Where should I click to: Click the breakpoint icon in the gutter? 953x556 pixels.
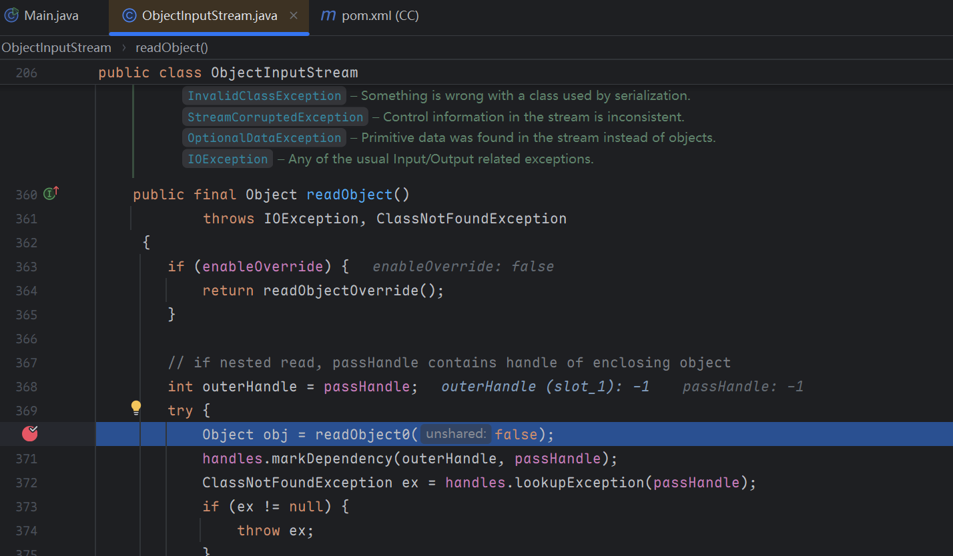tap(29, 434)
